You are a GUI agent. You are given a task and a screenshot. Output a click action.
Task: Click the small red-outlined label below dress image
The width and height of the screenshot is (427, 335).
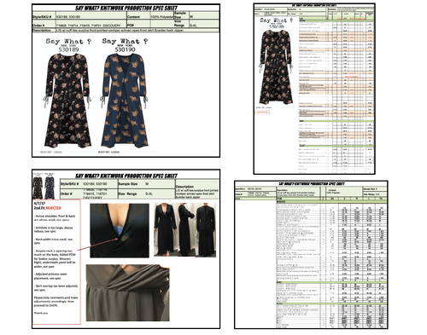pyautogui.click(x=262, y=112)
